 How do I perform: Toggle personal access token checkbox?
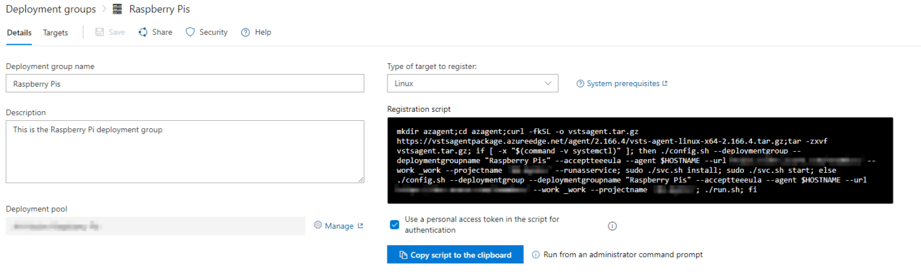tap(394, 225)
